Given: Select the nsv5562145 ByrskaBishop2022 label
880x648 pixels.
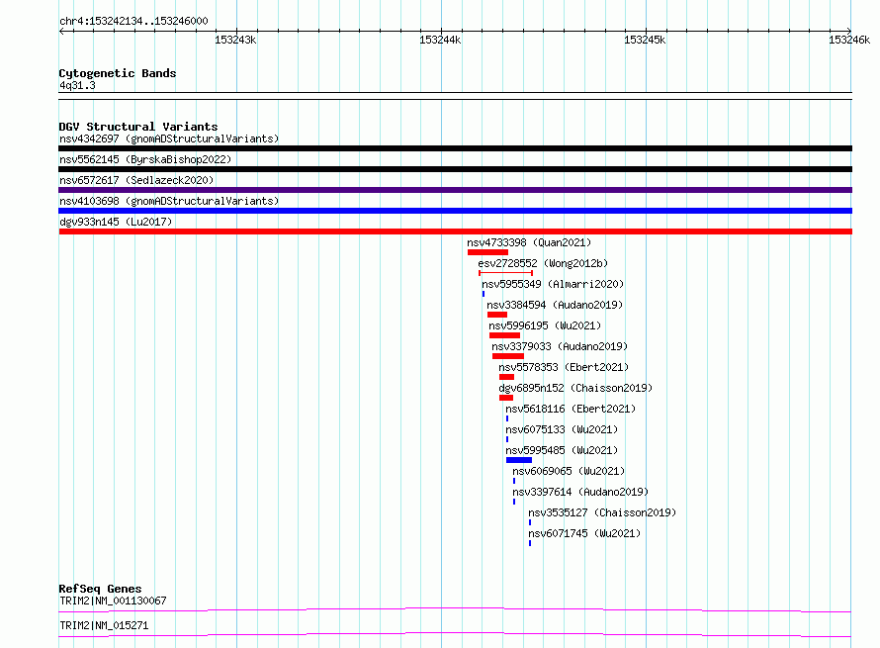Looking at the screenshot, I should pyautogui.click(x=145, y=159).
